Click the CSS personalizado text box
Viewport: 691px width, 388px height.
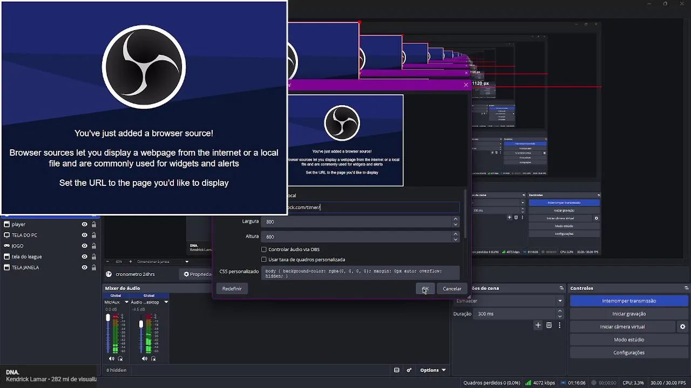pyautogui.click(x=360, y=273)
